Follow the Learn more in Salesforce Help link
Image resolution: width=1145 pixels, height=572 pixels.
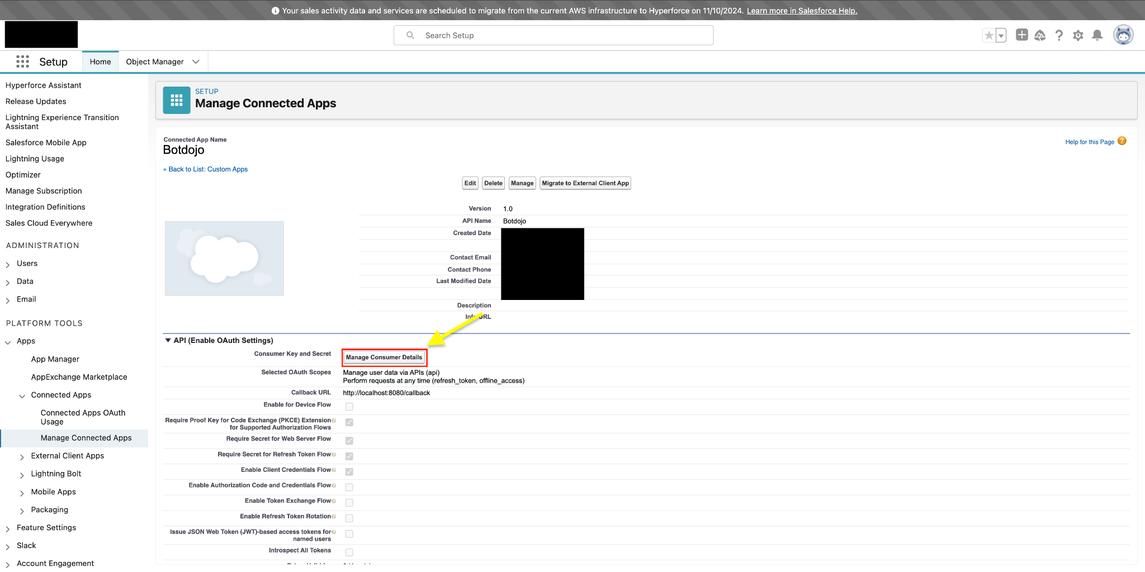tap(802, 11)
